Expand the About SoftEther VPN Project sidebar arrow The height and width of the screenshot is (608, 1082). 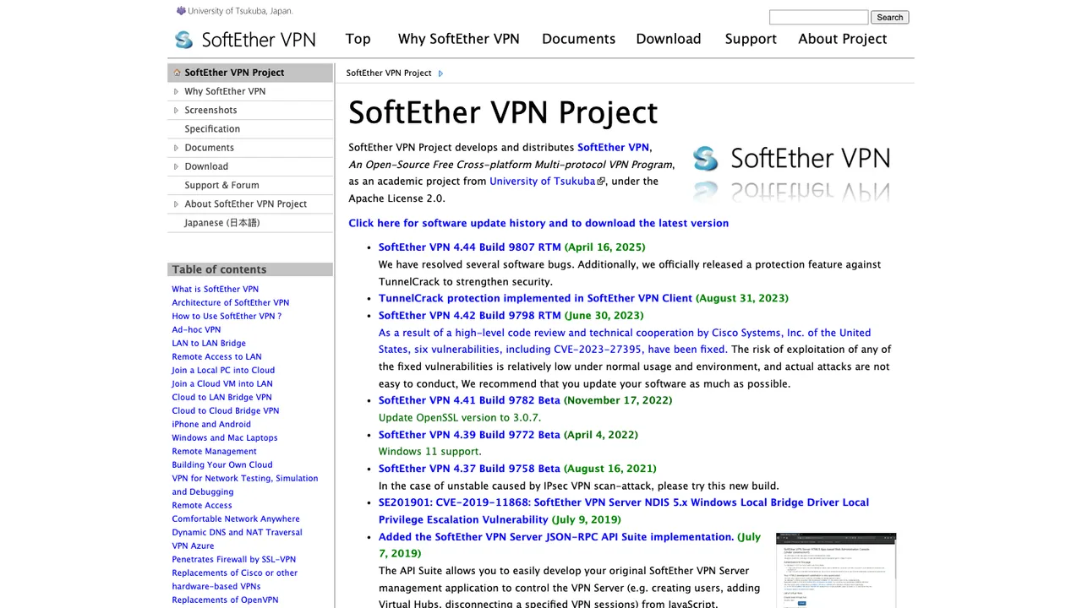point(176,204)
